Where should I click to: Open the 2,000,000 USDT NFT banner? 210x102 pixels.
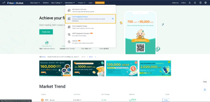[x=155, y=68]
